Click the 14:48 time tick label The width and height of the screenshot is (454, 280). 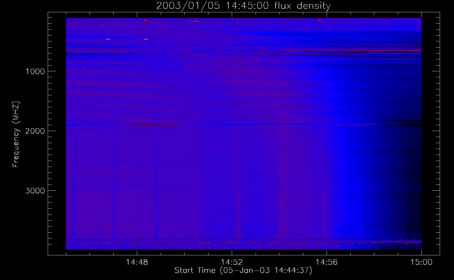tap(137, 262)
